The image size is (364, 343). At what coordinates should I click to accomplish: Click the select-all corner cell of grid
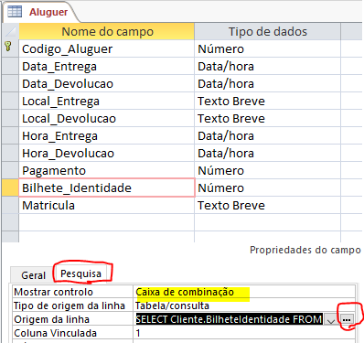(10, 31)
